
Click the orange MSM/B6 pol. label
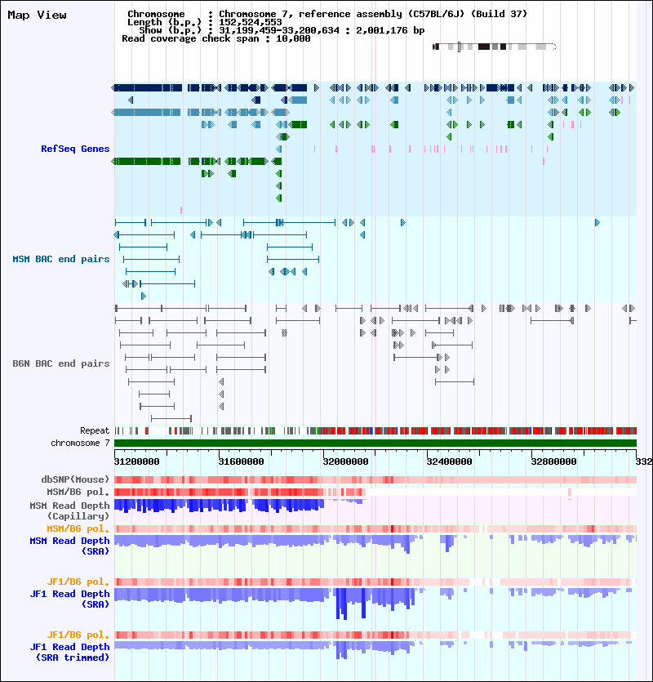(78, 529)
